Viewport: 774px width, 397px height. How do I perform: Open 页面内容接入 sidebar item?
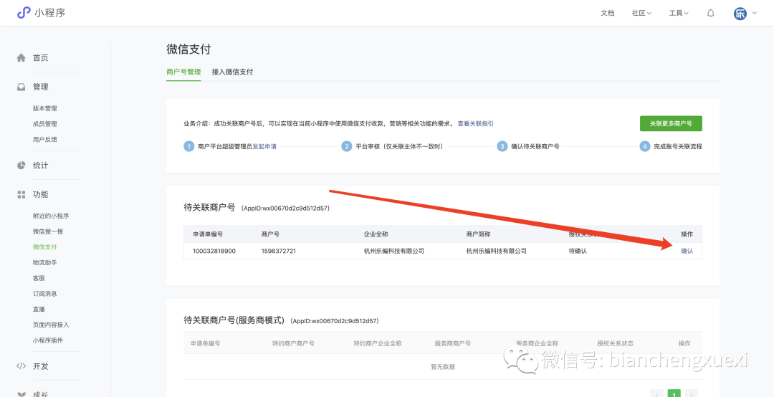[x=51, y=325]
